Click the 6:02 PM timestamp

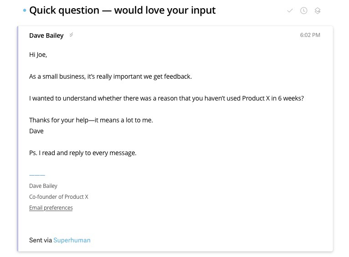coord(310,35)
